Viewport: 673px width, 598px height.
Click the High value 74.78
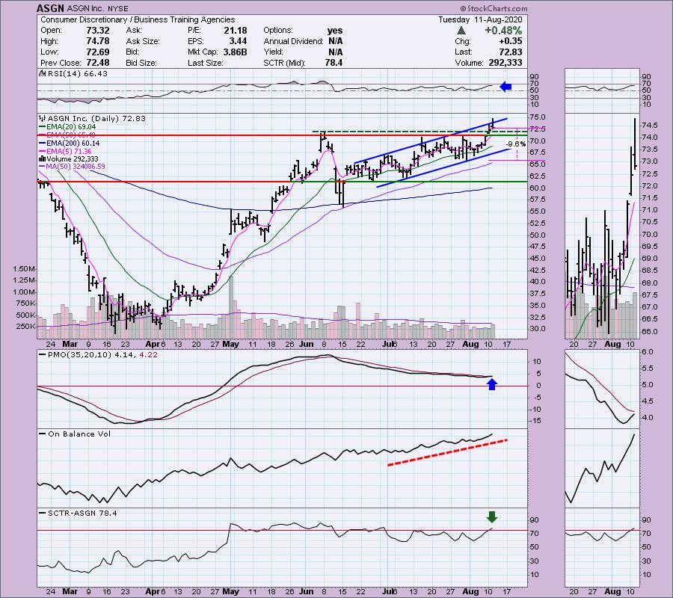tap(98, 41)
